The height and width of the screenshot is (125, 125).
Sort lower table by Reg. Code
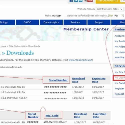[52, 115]
